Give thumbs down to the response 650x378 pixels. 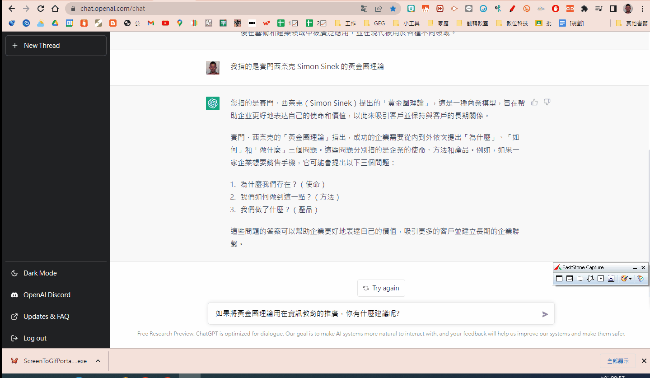click(x=547, y=102)
